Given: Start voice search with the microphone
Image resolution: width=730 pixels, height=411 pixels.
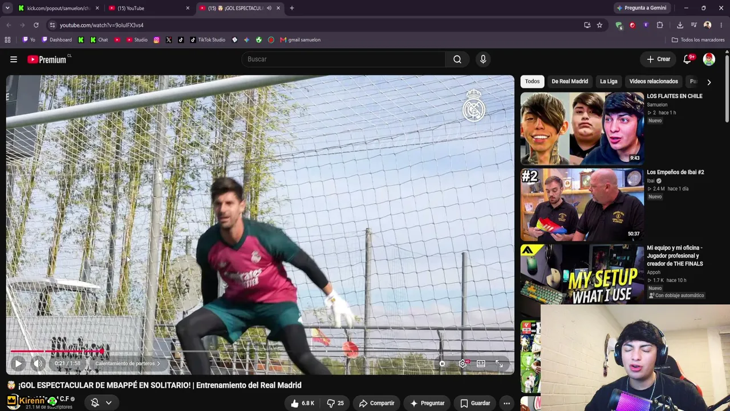Looking at the screenshot, I should (483, 59).
